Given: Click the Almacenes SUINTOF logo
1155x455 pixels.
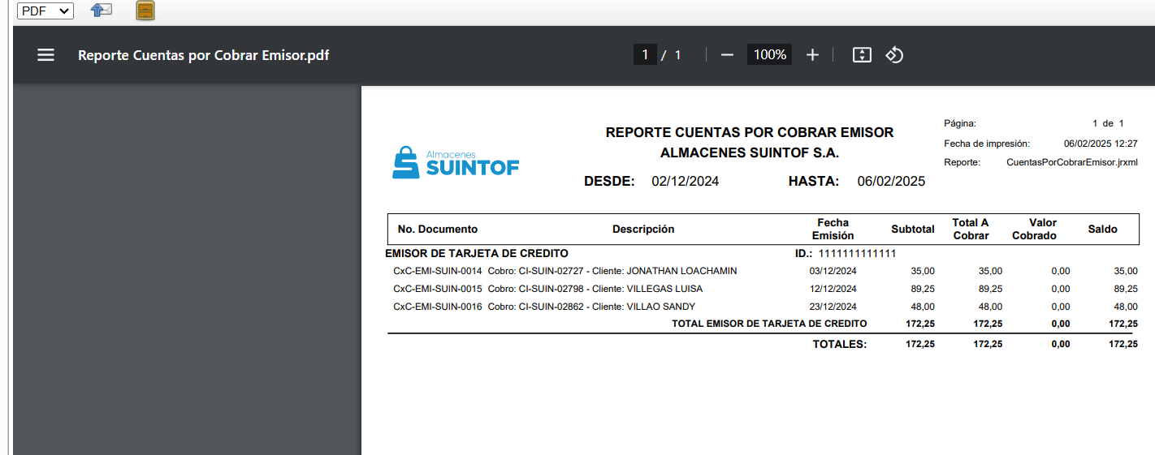Looking at the screenshot, I should click(456, 163).
